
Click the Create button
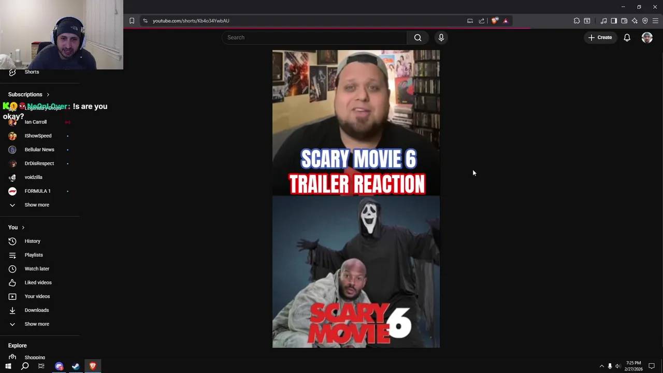tap(600, 37)
